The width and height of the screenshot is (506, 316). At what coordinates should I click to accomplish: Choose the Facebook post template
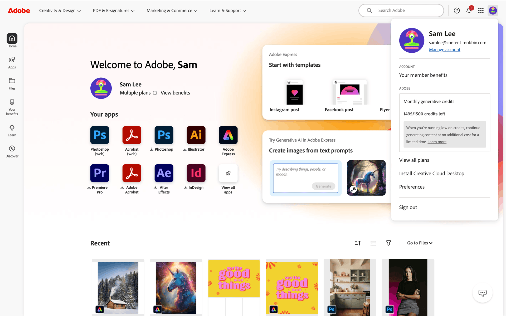point(349,96)
